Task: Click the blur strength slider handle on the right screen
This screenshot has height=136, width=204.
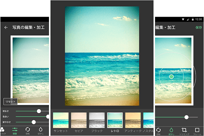Action: pos(187,117)
